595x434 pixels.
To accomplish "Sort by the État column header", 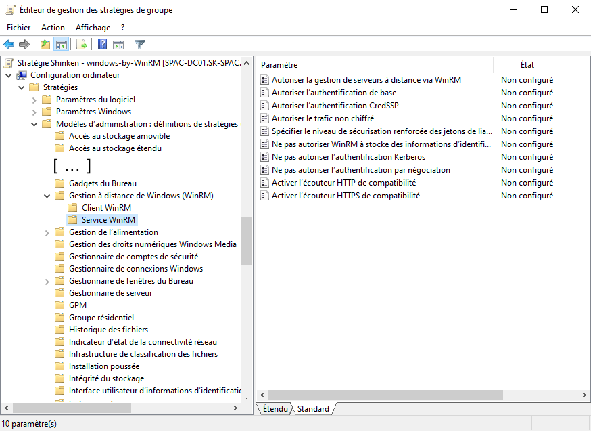I will point(527,65).
